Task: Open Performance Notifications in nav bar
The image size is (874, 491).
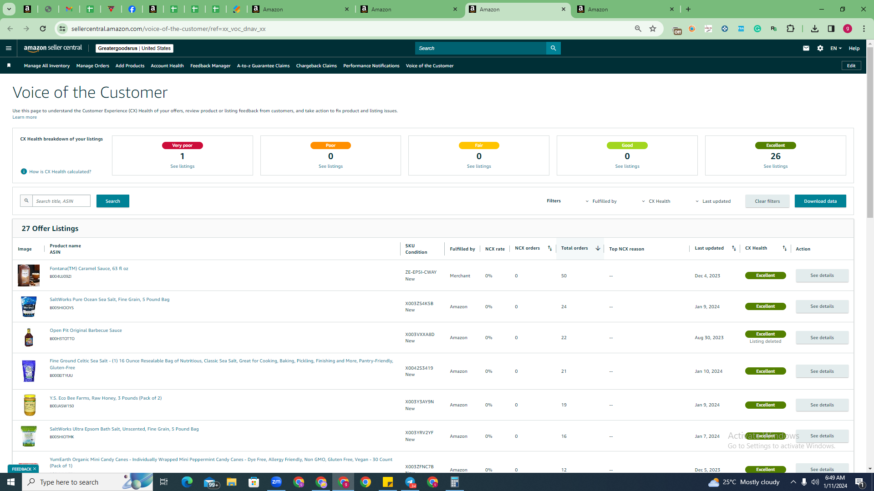Action: coord(371,65)
